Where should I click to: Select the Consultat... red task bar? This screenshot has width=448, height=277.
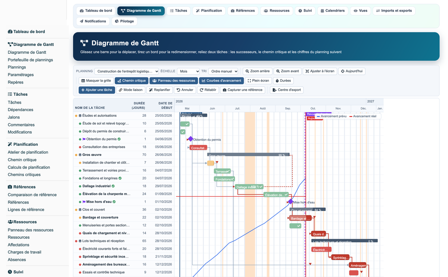point(199,148)
